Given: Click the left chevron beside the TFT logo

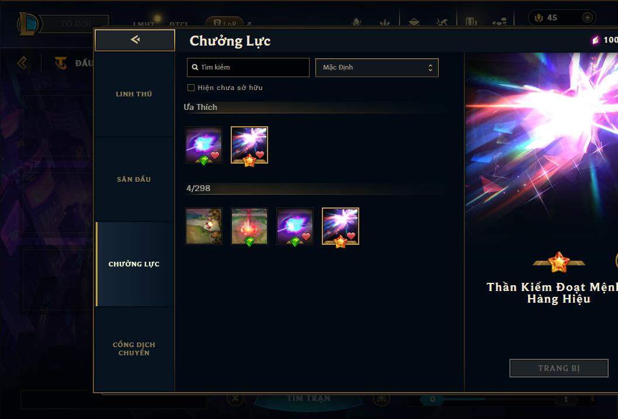Looking at the screenshot, I should click(22, 63).
